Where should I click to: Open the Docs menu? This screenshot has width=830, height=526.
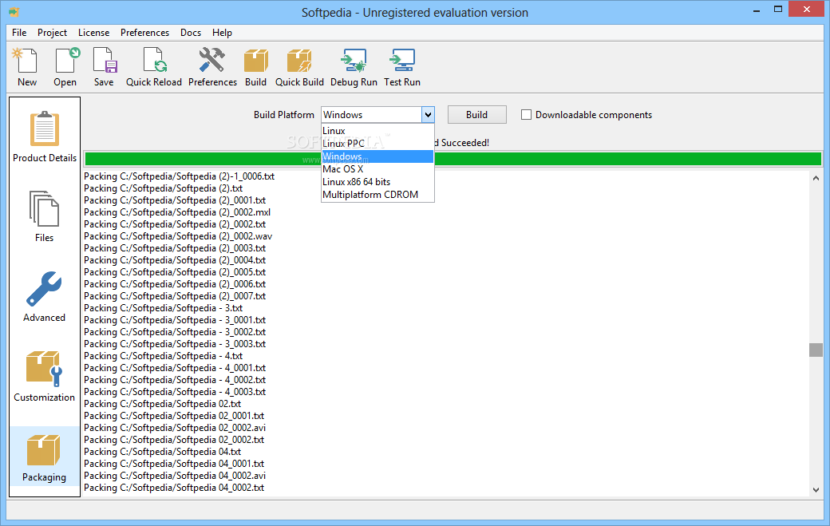[x=191, y=32]
